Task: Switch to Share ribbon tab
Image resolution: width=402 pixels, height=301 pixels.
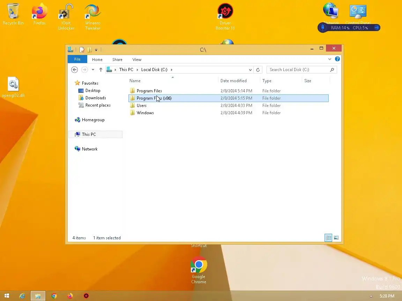Action: click(117, 59)
